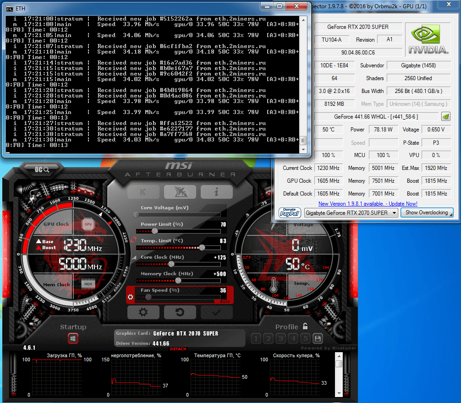
Task: Open the New Version 1.9.8.1 update link
Action: coord(368,204)
